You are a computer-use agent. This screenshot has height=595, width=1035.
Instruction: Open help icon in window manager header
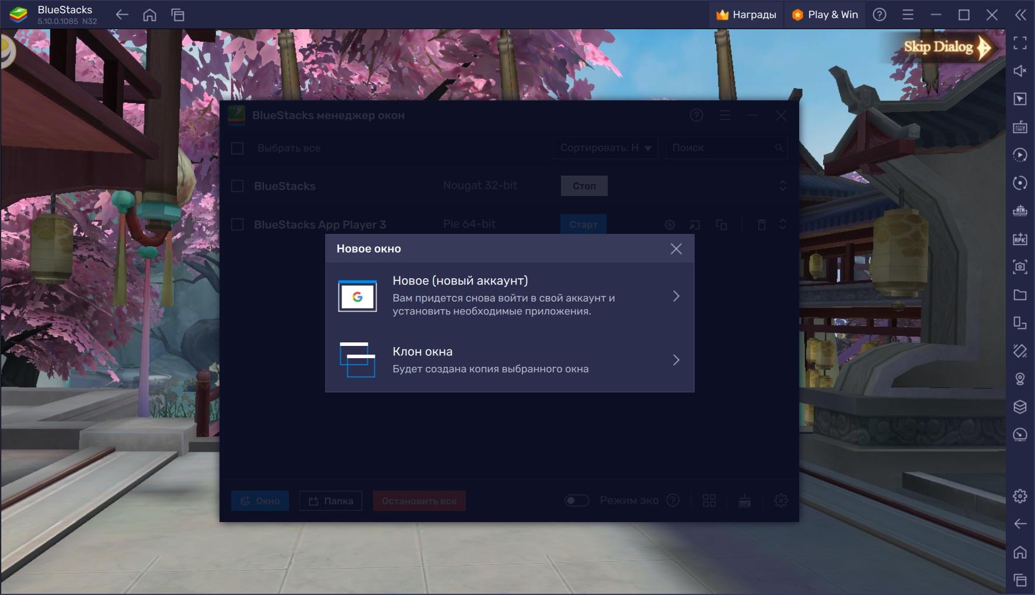tap(696, 116)
